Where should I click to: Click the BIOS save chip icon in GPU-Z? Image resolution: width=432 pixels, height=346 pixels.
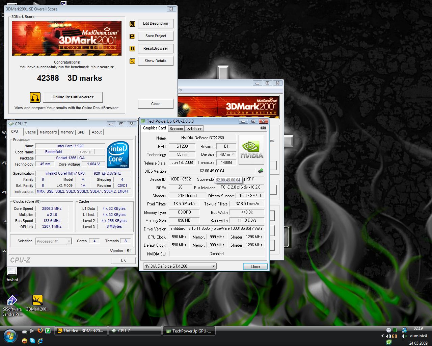click(261, 171)
